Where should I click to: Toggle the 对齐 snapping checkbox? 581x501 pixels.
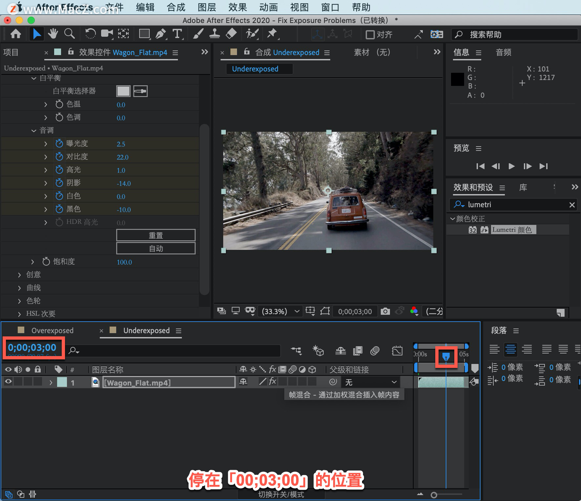370,34
